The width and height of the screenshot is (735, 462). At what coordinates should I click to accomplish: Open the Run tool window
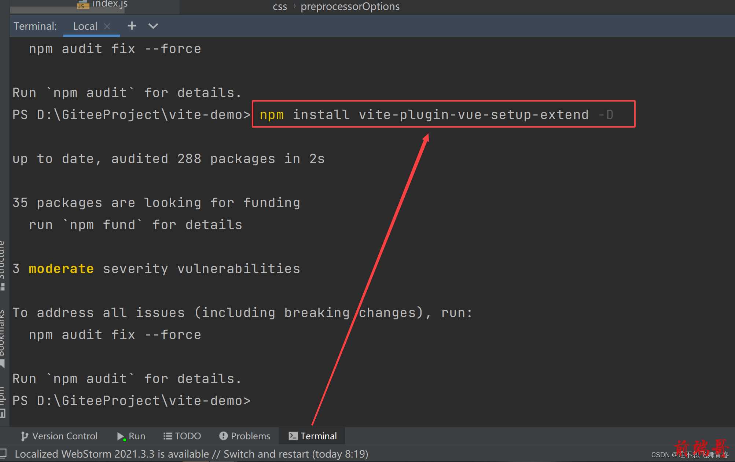point(131,436)
